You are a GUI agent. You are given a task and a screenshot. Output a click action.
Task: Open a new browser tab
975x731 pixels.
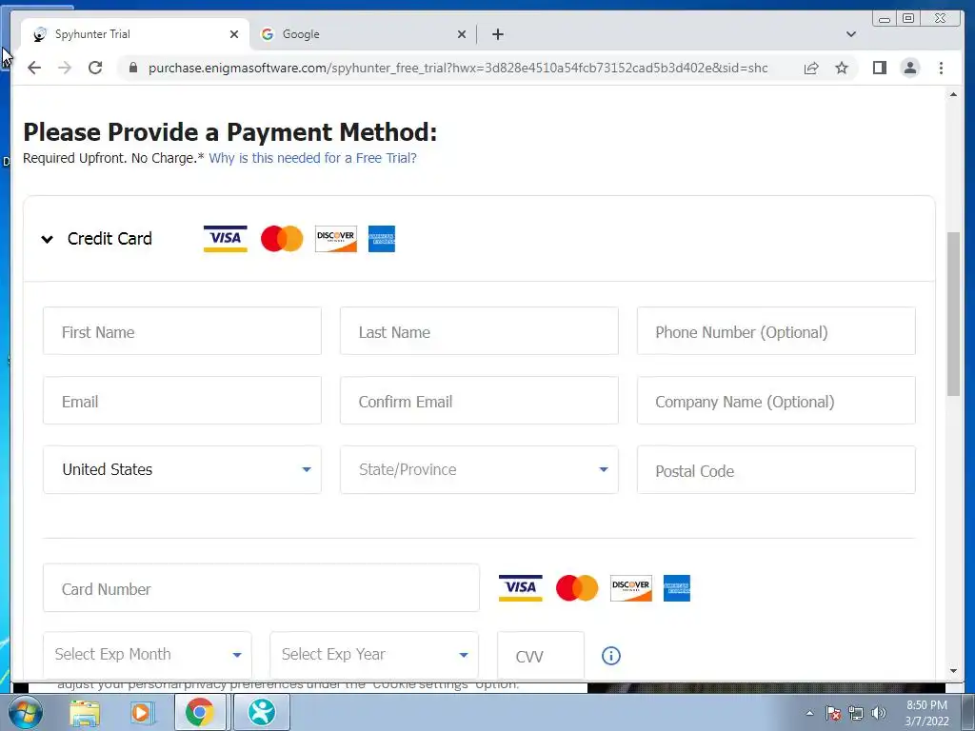pyautogui.click(x=497, y=34)
